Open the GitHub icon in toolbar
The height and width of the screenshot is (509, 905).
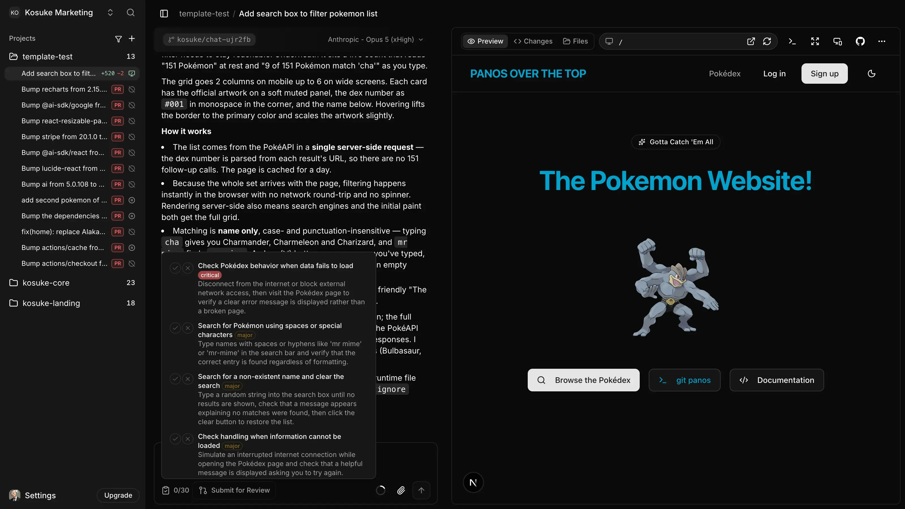coord(860,42)
